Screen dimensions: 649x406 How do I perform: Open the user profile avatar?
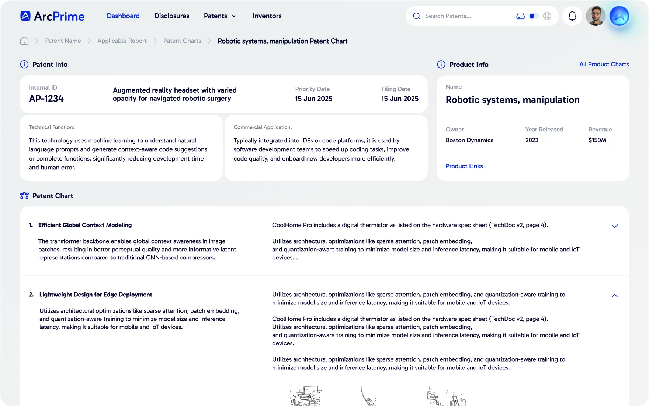click(596, 16)
